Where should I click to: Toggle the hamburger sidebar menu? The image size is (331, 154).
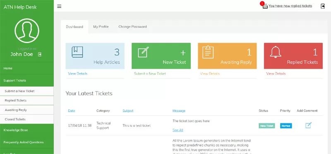point(59,6)
